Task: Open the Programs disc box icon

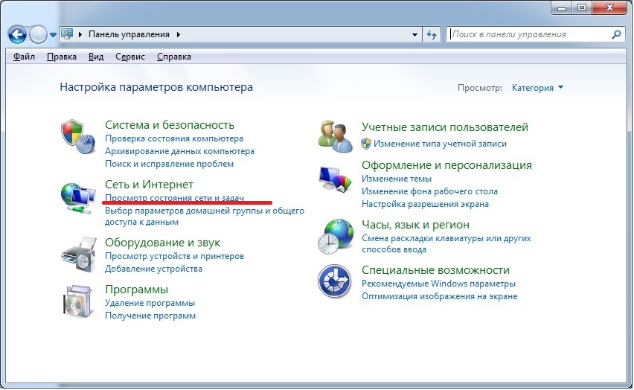Action: pos(78,302)
